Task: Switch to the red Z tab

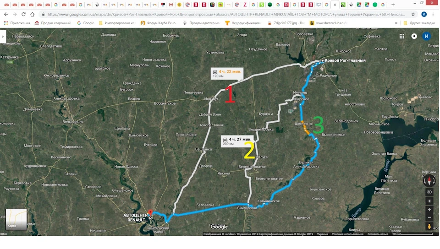Action: click(x=245, y=5)
